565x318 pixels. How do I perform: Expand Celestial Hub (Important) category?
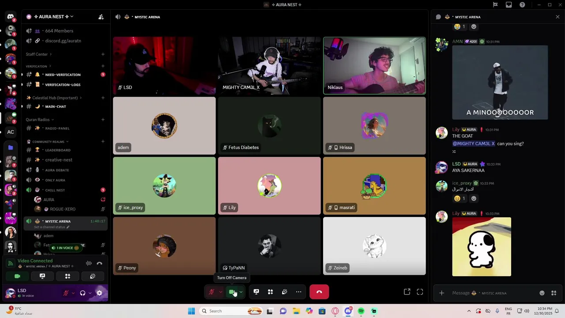54,98
